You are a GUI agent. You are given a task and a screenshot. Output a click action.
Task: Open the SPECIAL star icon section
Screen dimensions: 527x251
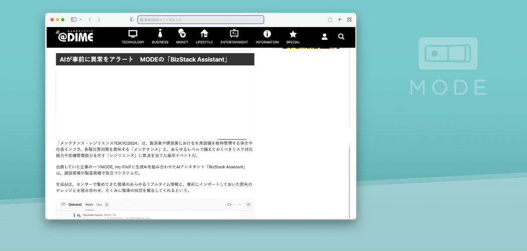(293, 37)
